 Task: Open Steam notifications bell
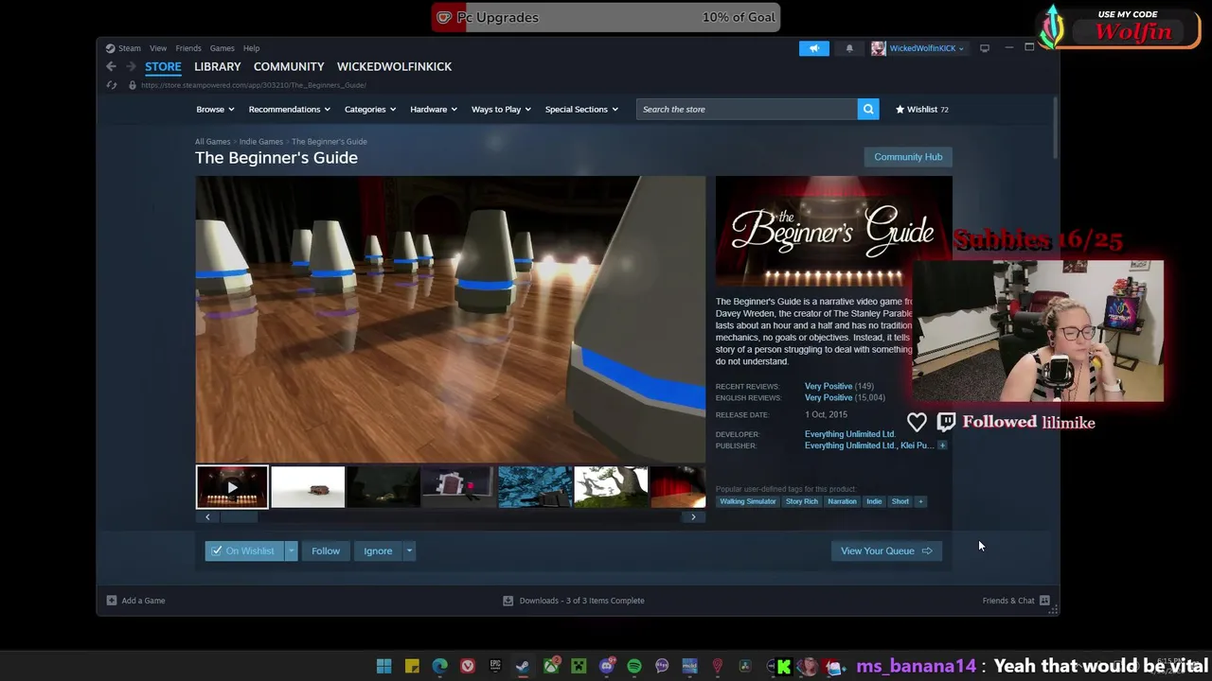[849, 48]
